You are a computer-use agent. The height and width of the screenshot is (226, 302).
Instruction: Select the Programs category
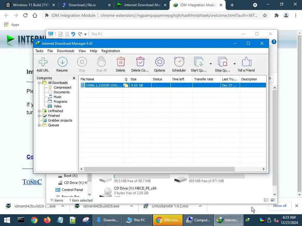[x=60, y=102]
